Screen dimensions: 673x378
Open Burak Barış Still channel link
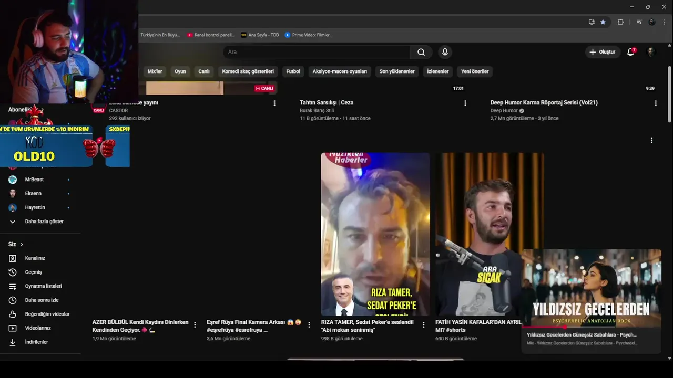point(317,111)
